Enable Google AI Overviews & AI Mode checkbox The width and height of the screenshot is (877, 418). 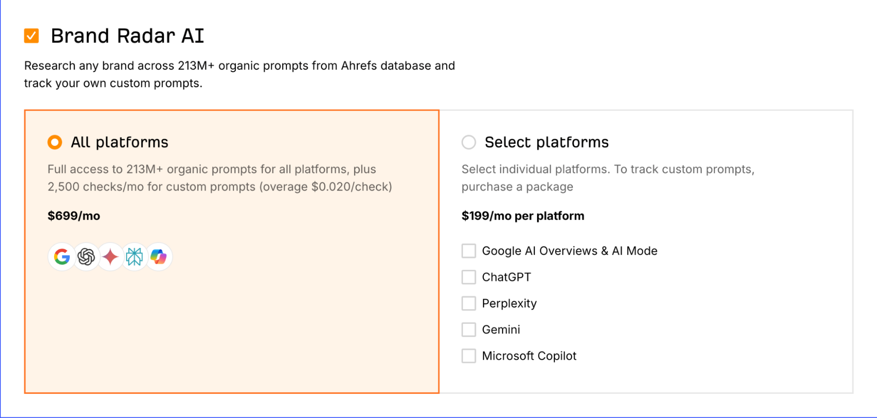(x=469, y=251)
